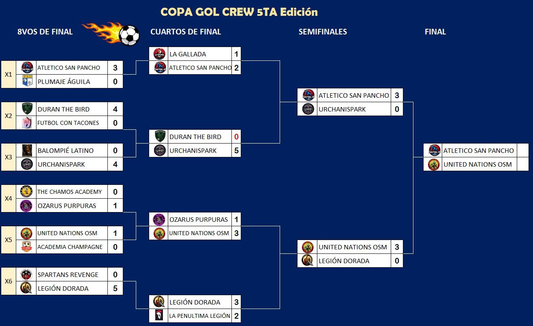Viewport: 533px width, 326px height.
Task: Click the Balompié Latino team logo
Action: click(27, 150)
